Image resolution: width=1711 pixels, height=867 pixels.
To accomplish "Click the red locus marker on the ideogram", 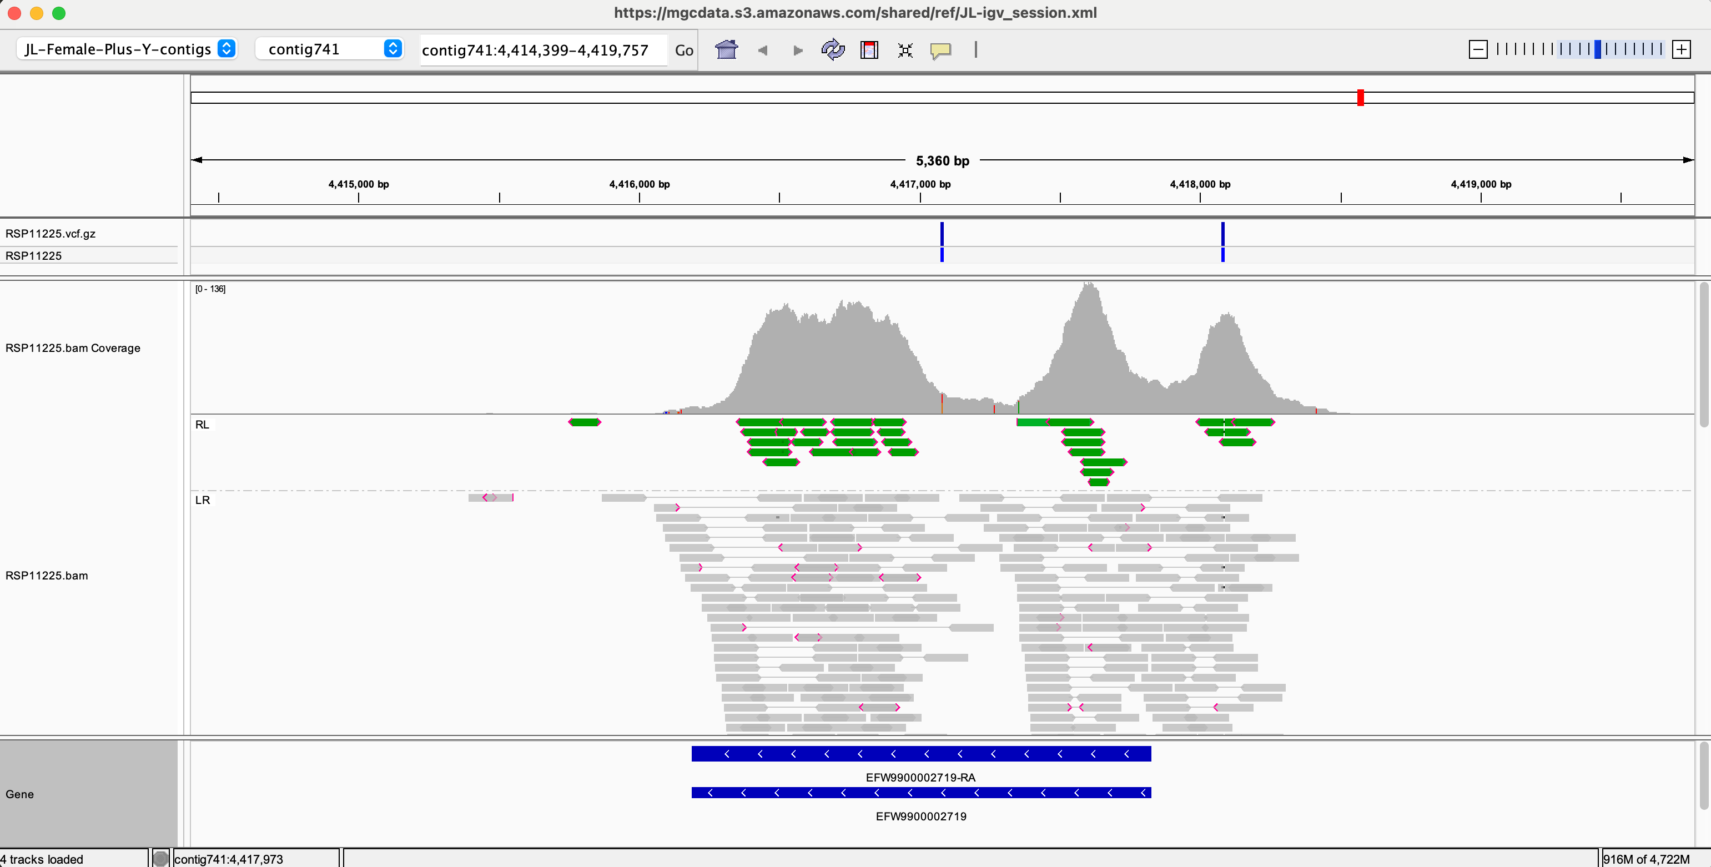I will click(x=1360, y=98).
